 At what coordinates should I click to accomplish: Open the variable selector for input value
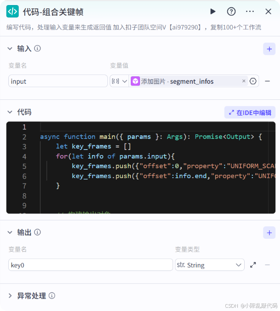click(253, 81)
